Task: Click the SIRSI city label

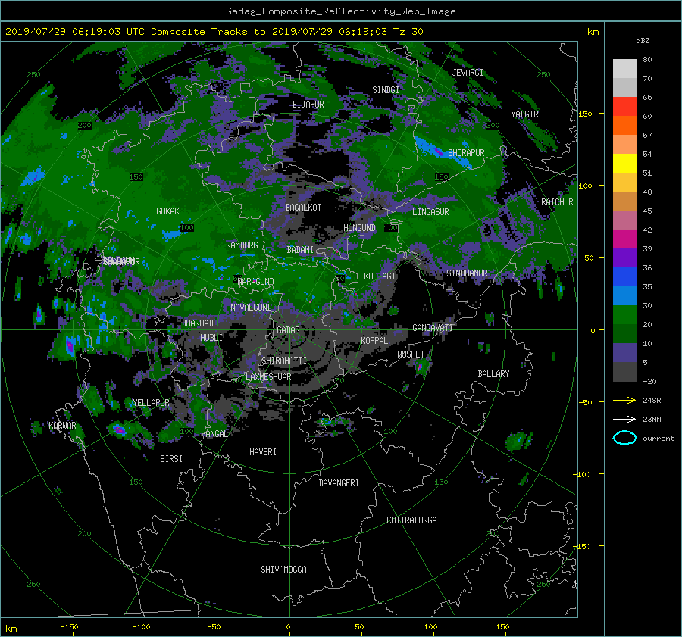Action: point(171,459)
